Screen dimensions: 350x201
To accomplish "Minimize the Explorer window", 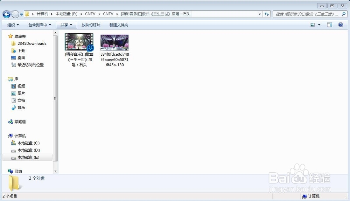I will tap(322, 6).
